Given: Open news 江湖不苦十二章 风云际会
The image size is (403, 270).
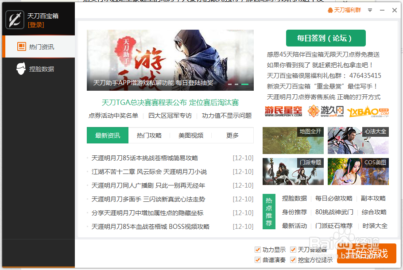Looking at the screenshot, I should (x=149, y=172).
